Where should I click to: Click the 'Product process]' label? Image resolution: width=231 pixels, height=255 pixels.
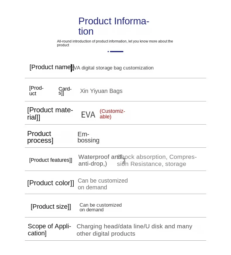pyautogui.click(x=40, y=137)
